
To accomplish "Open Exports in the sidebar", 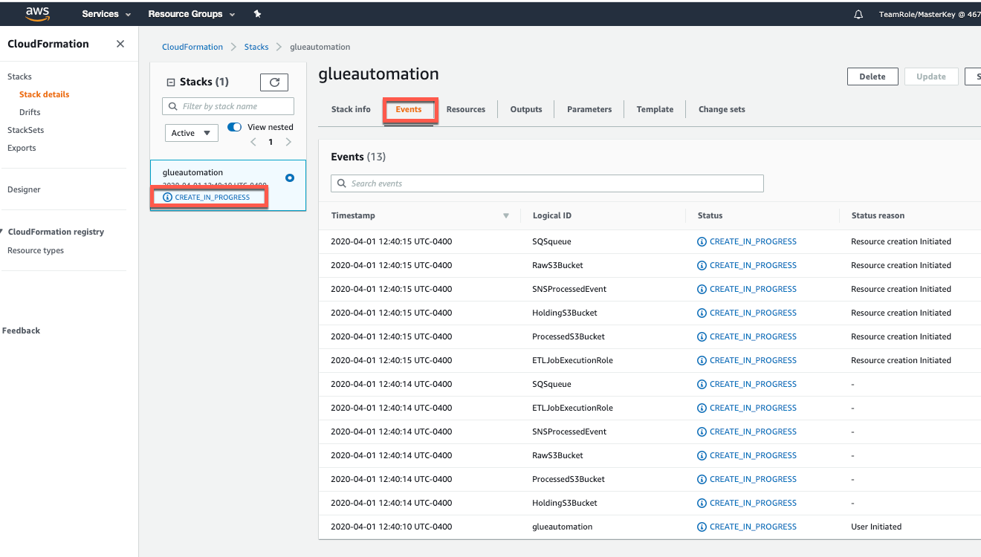I will [x=22, y=148].
